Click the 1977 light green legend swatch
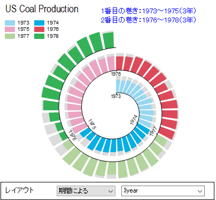 click(10, 36)
